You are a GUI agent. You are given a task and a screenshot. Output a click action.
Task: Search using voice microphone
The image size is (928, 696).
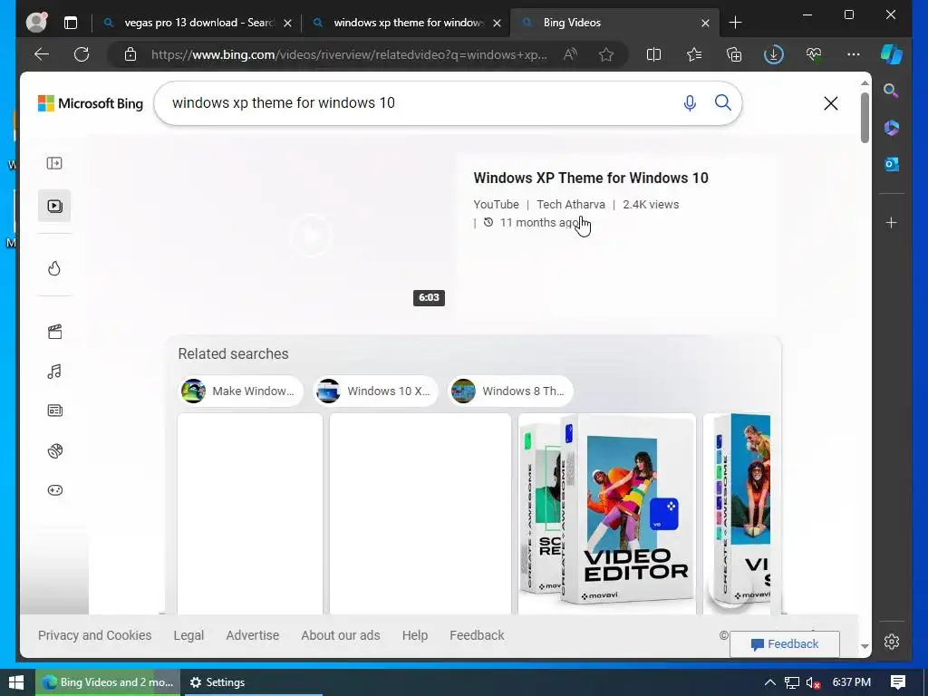coord(690,103)
